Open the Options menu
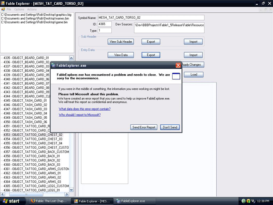 [x=19, y=9]
